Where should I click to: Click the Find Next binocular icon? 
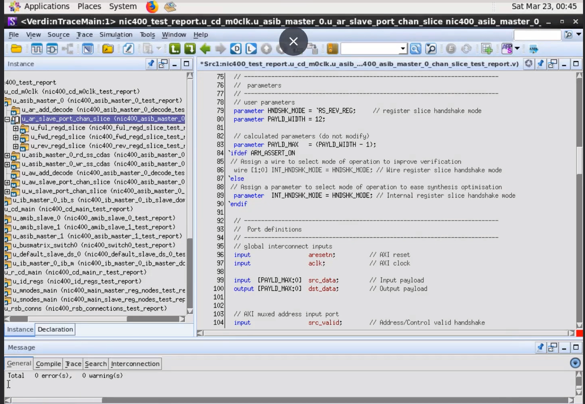pos(431,49)
